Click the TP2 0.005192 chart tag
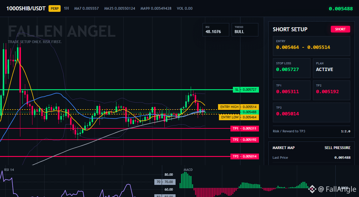Screen dimensions: 359x197 point(244,140)
